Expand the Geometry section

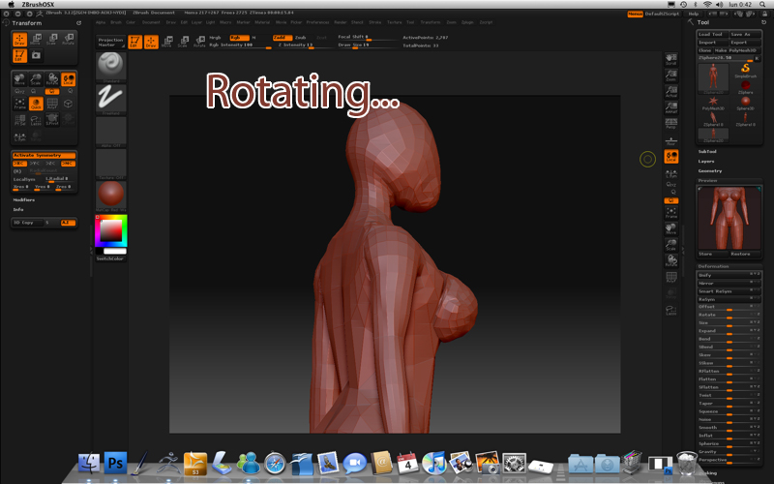[x=710, y=171]
